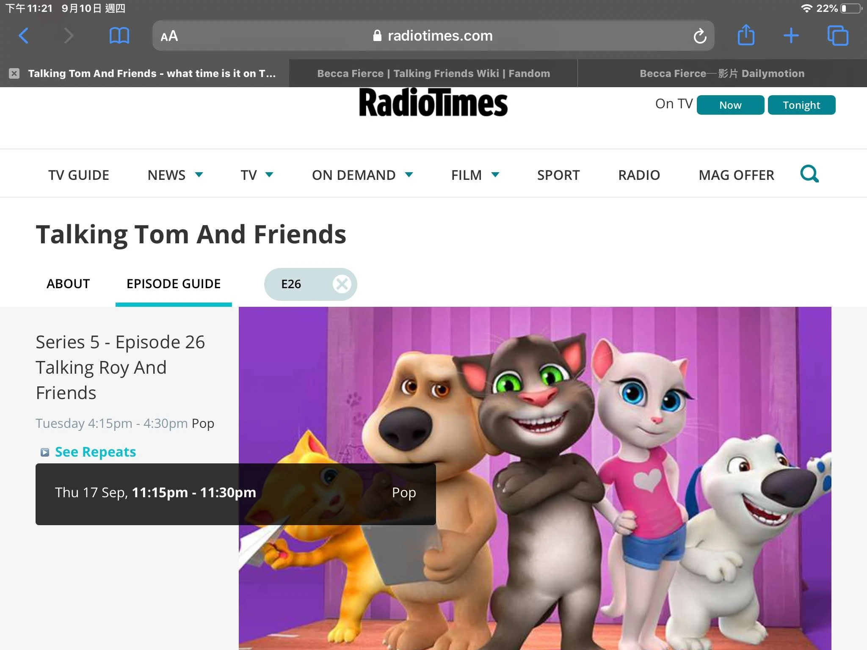The height and width of the screenshot is (650, 867).
Task: Switch to the ABOUT tab
Action: click(68, 284)
